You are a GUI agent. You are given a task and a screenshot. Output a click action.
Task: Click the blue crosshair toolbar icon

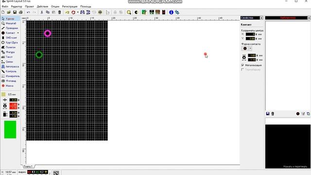coord(177,12)
